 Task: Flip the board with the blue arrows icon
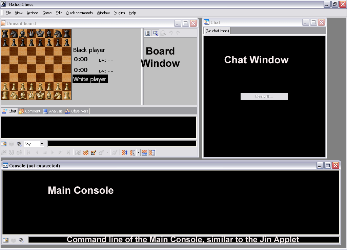(x=125, y=152)
